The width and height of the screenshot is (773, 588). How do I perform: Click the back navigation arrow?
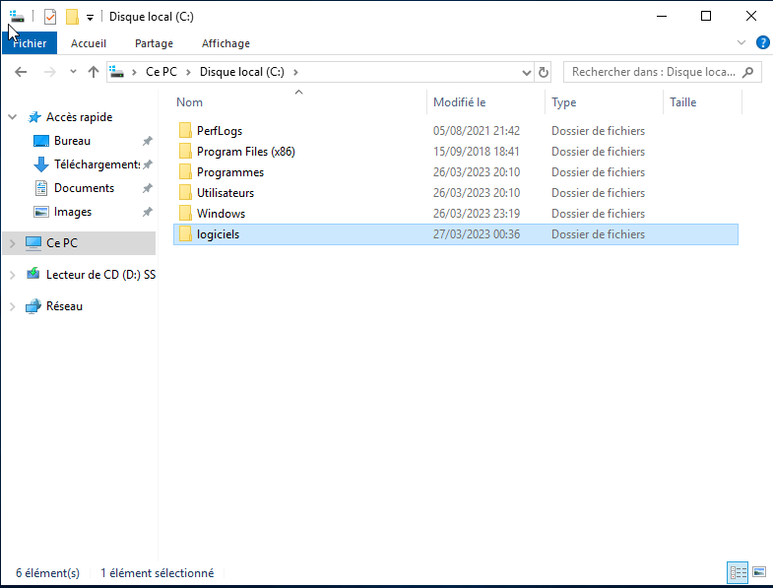22,72
